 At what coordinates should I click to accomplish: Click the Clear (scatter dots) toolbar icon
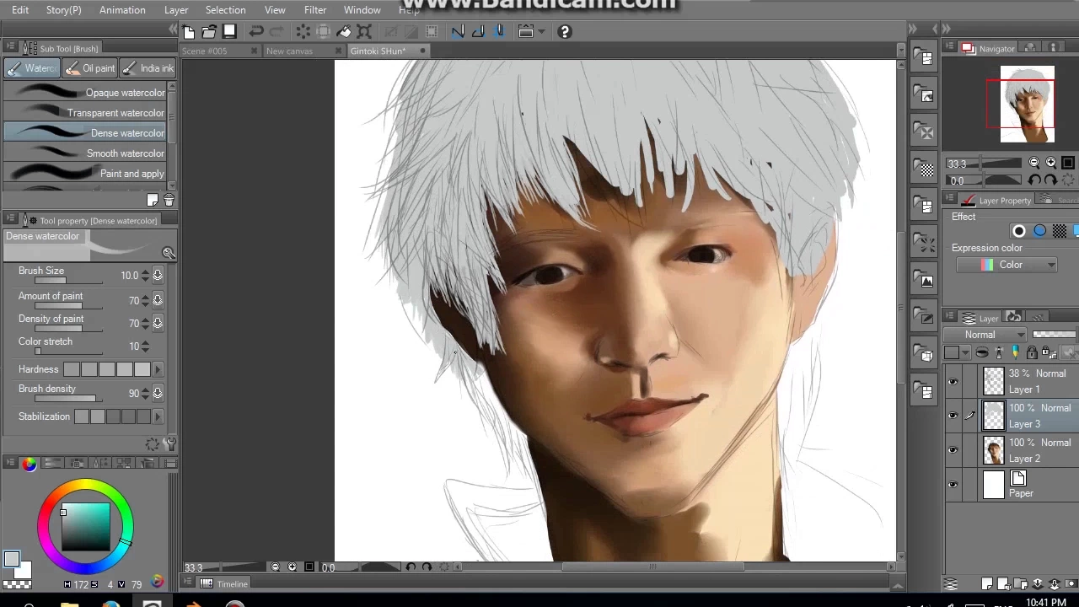[x=303, y=32]
